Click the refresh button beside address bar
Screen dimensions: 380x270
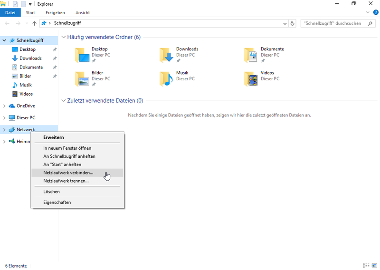[292, 24]
